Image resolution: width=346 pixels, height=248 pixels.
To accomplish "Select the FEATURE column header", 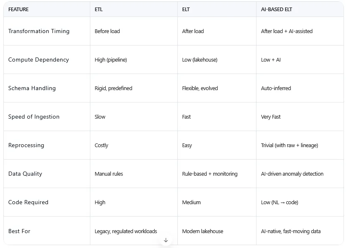I will click(19, 10).
